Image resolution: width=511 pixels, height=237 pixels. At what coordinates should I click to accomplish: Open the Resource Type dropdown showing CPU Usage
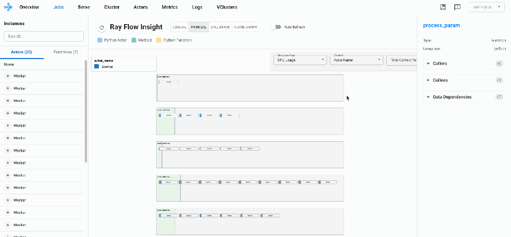coord(300,60)
